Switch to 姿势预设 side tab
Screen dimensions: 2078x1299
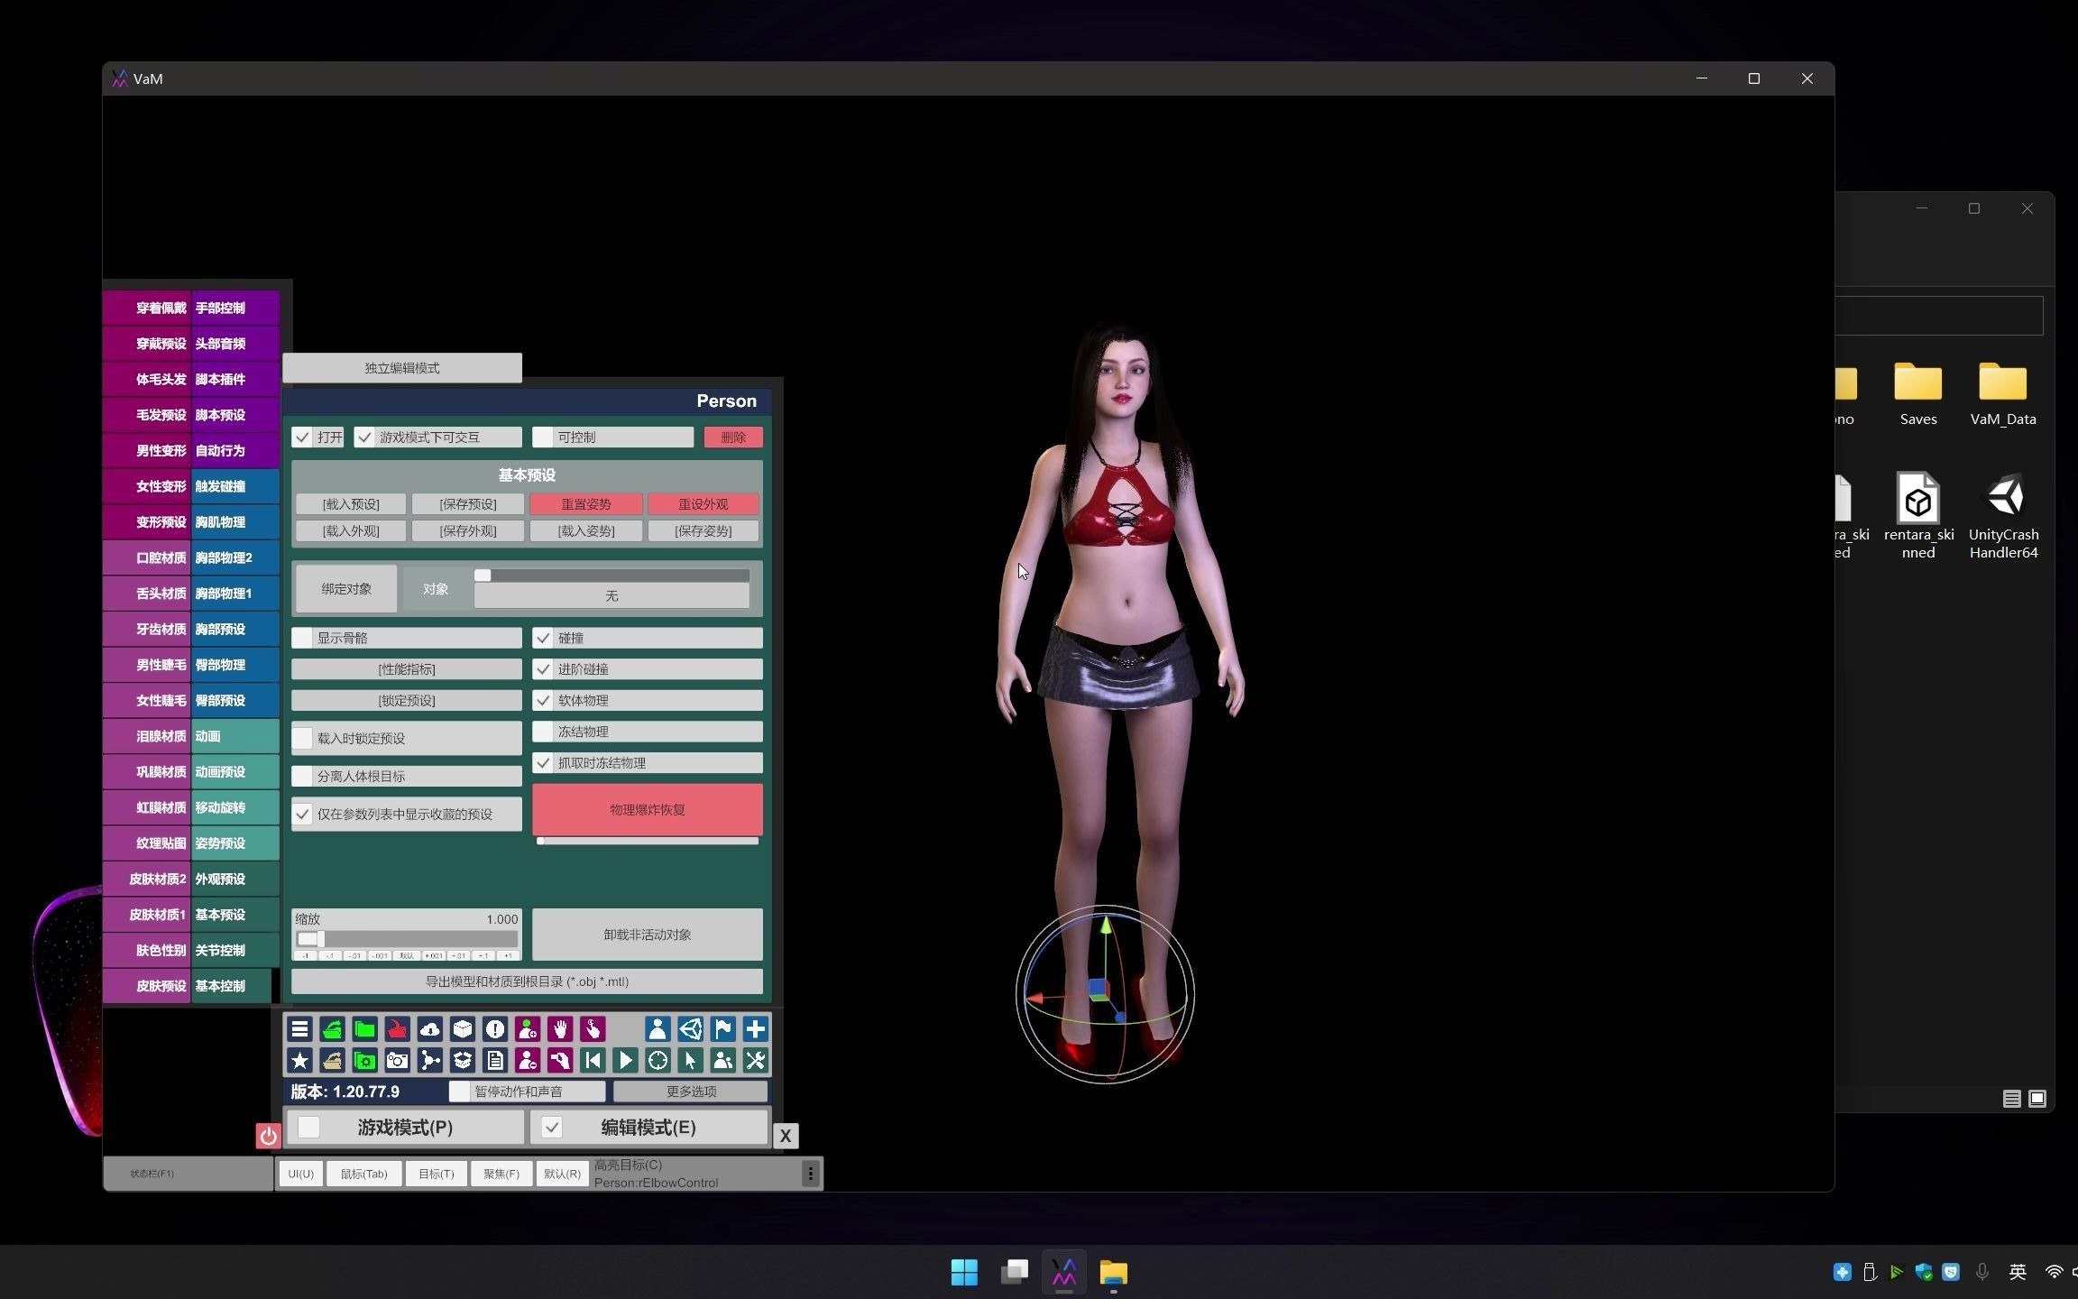click(x=234, y=843)
